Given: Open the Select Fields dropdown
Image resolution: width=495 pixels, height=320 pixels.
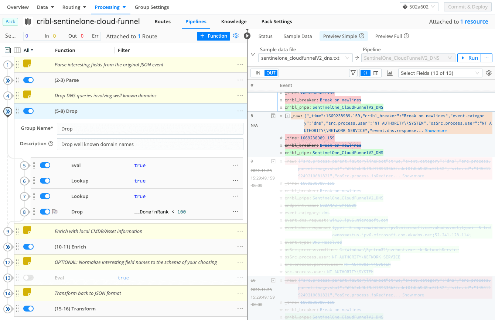Looking at the screenshot, I should click(440, 73).
